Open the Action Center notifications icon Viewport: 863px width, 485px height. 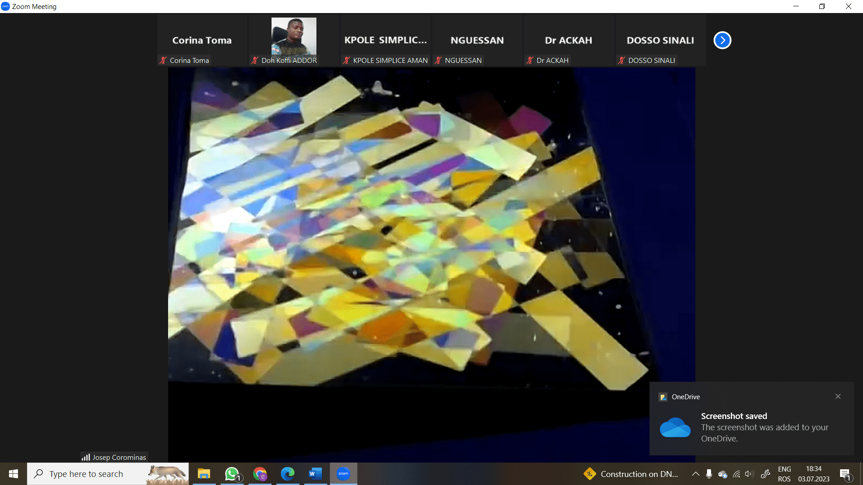click(845, 474)
